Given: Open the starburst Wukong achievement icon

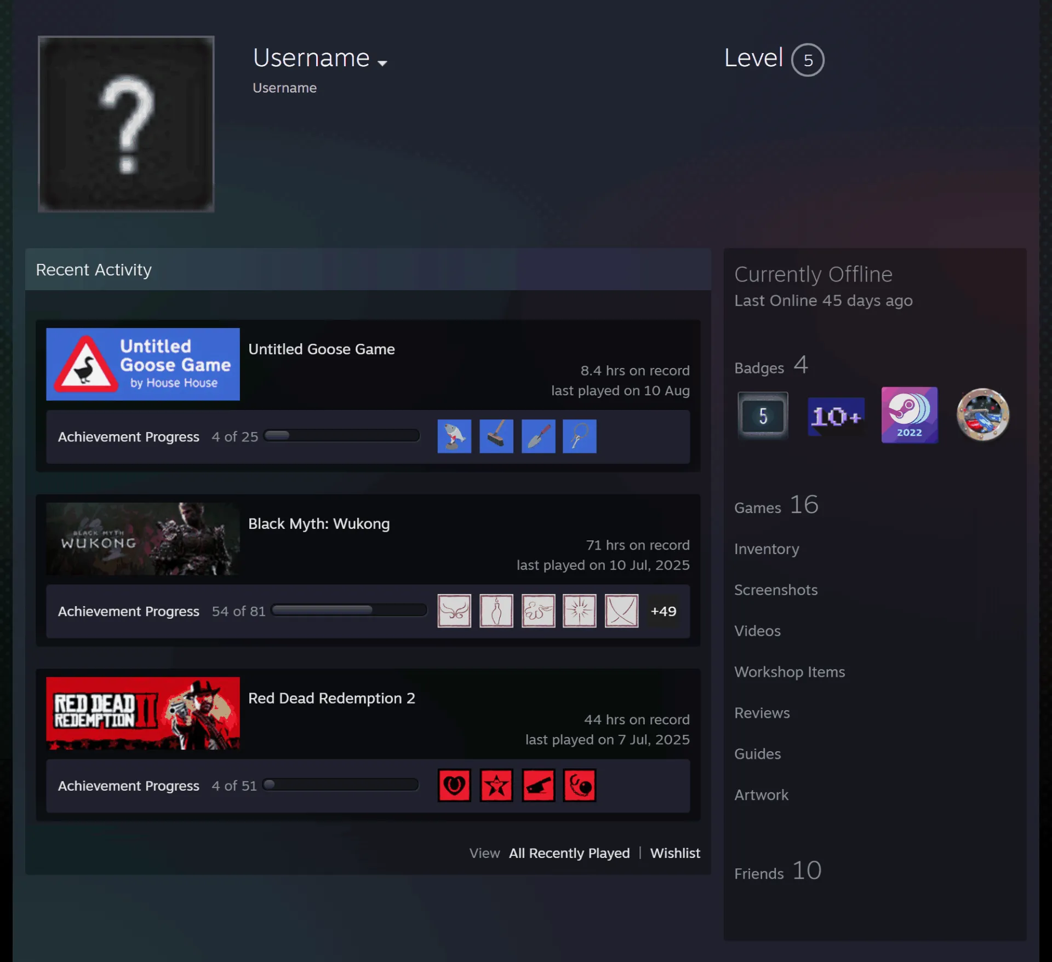Looking at the screenshot, I should [580, 610].
